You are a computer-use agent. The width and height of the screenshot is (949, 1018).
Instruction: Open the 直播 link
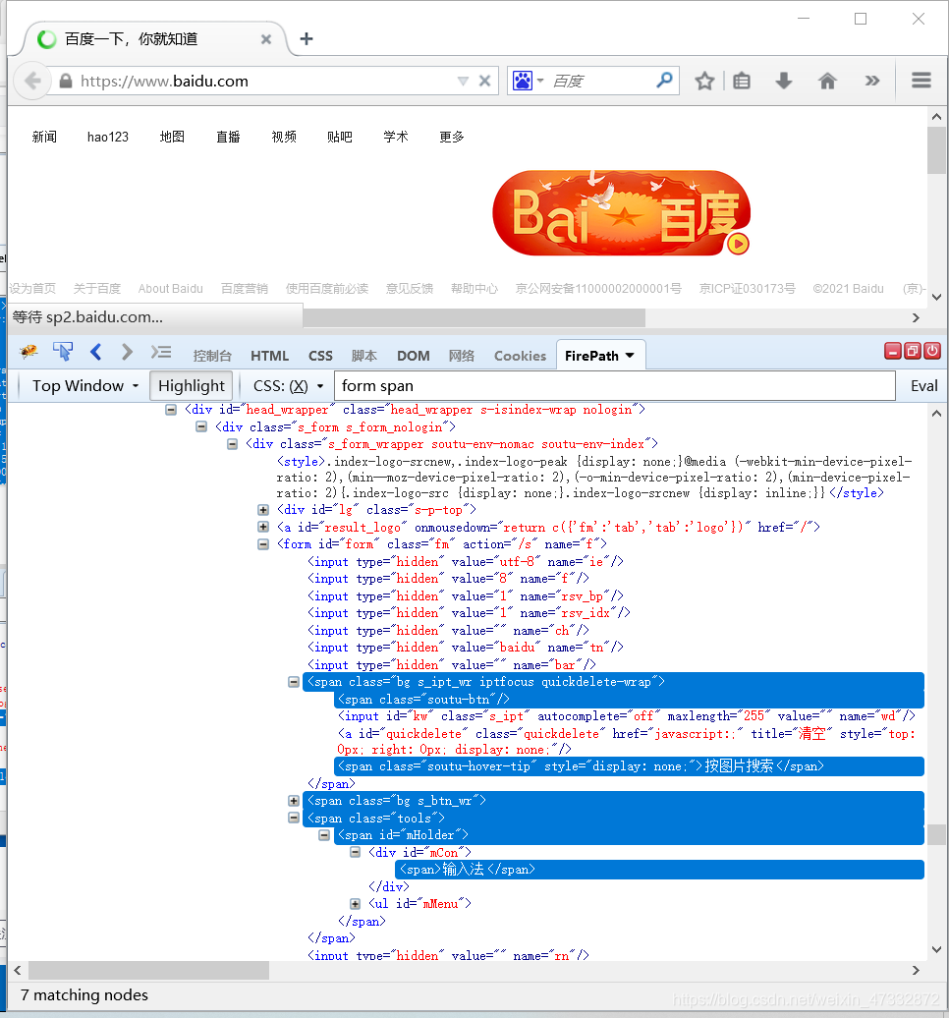(228, 137)
